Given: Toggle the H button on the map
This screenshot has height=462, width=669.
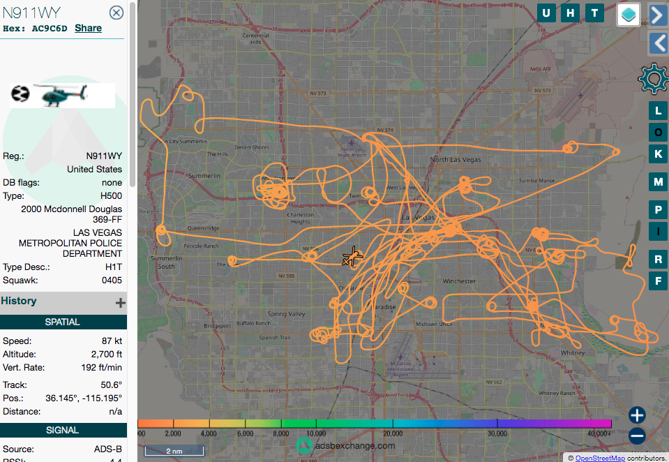Looking at the screenshot, I should [571, 13].
